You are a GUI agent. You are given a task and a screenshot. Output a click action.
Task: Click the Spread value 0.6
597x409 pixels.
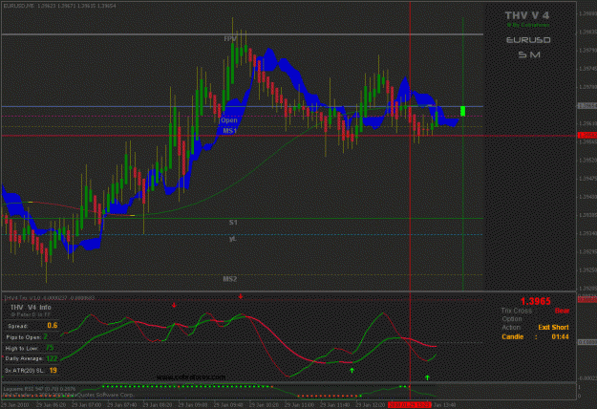53,326
